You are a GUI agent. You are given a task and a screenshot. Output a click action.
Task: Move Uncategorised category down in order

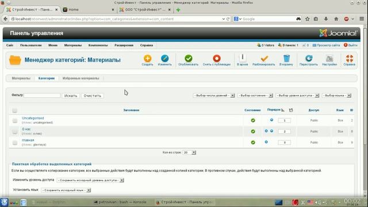[271, 120]
